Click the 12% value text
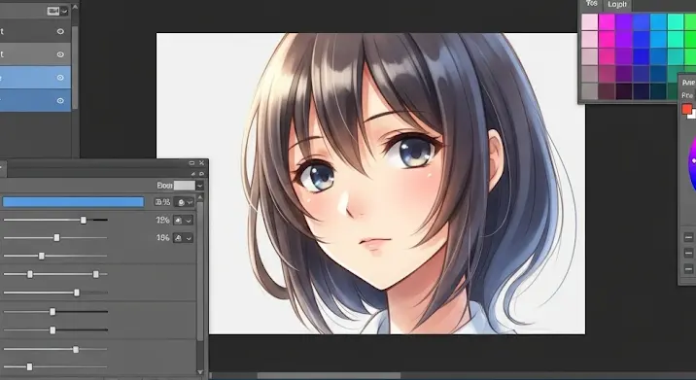This screenshot has height=380, width=696. pos(163,220)
